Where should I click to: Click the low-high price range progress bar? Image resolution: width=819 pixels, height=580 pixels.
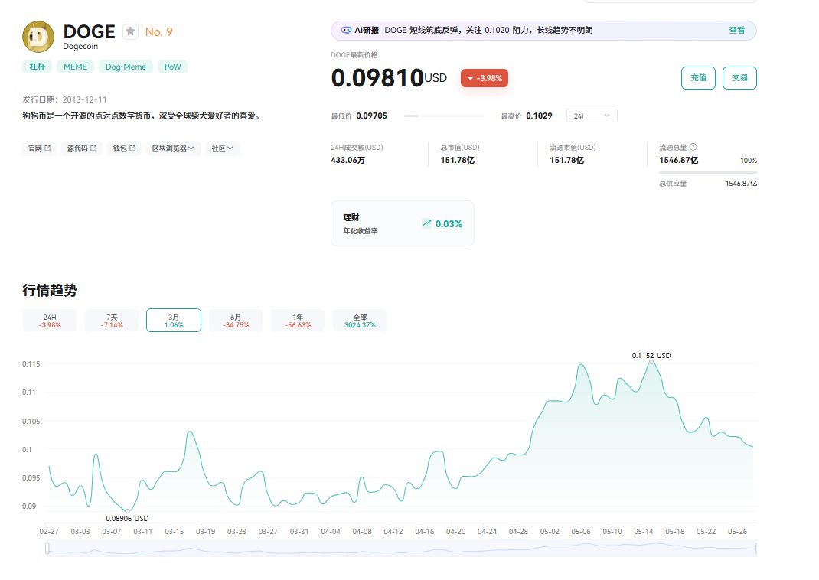coord(444,116)
